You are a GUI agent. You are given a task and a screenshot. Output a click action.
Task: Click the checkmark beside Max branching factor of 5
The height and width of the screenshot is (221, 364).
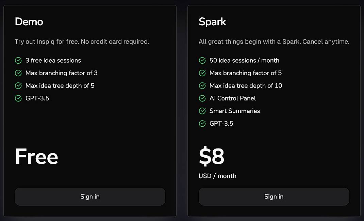pos(202,73)
